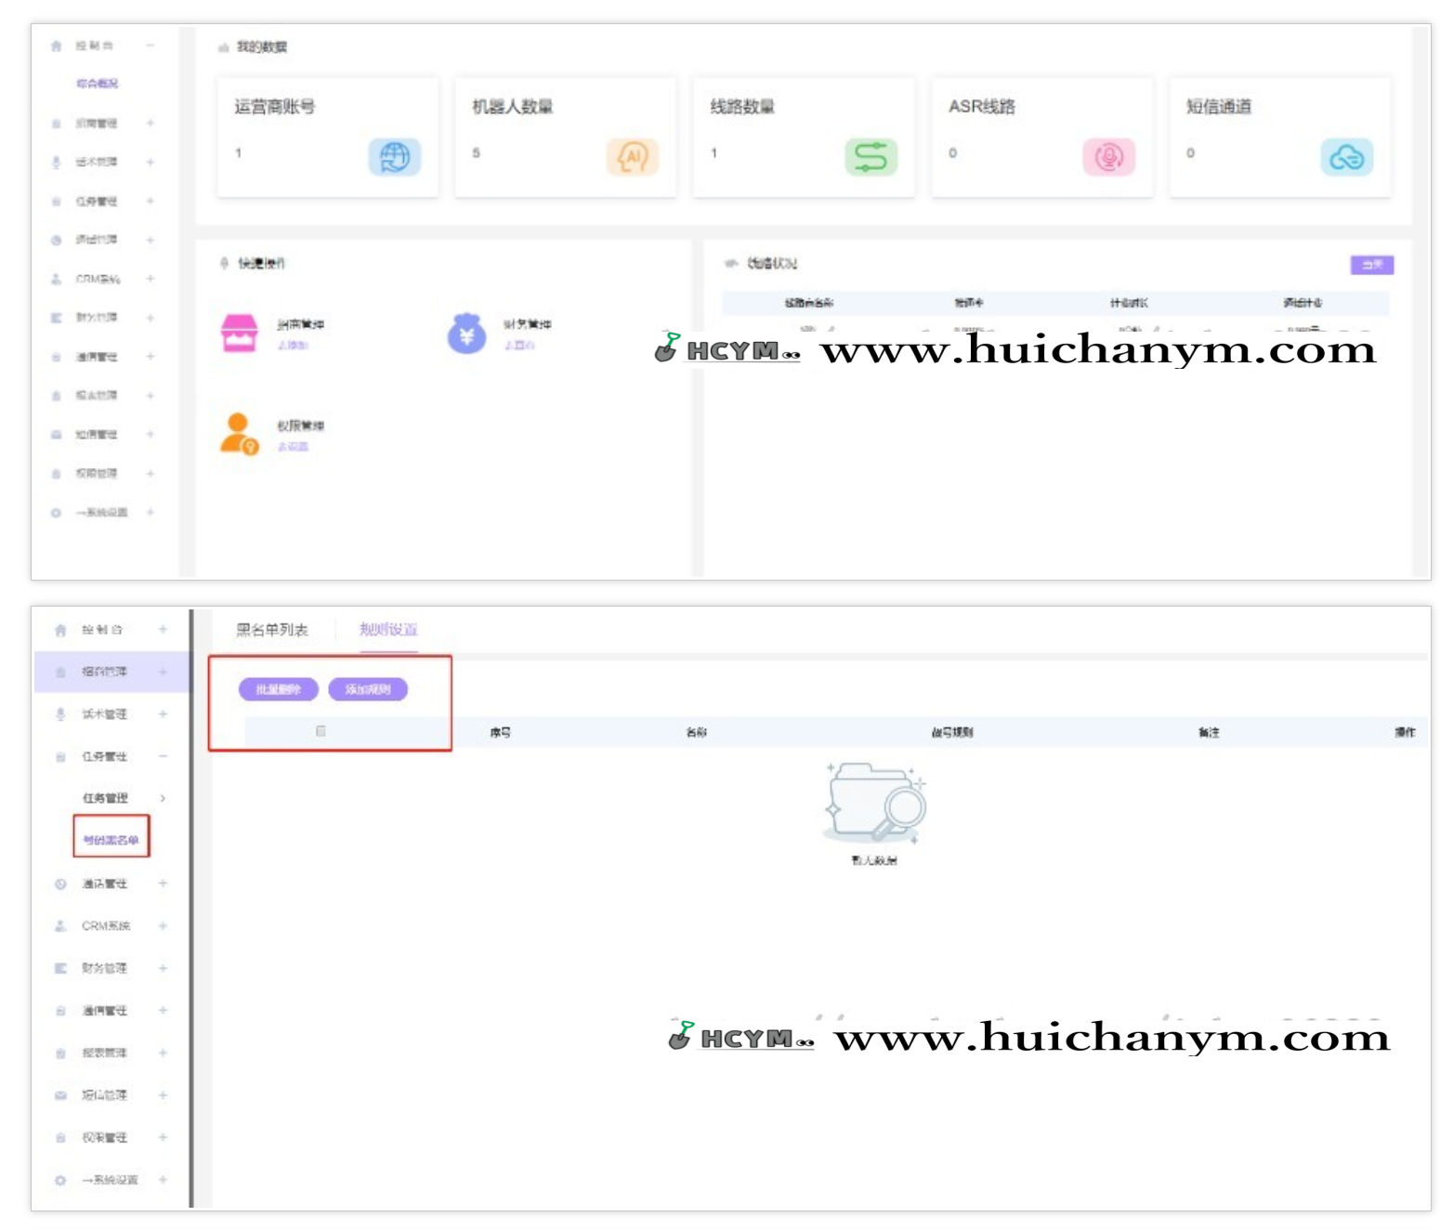Open the orange user permission icon
The image size is (1453, 1230).
[x=239, y=434]
